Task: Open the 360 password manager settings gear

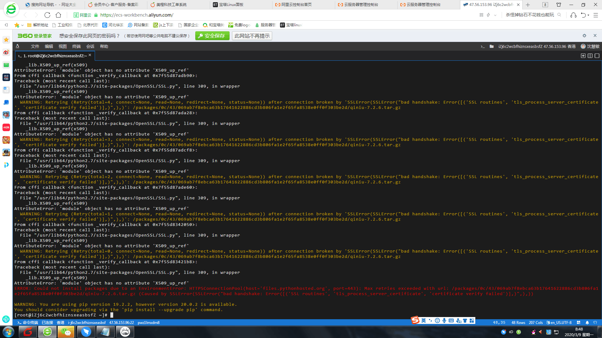Action: [584, 36]
